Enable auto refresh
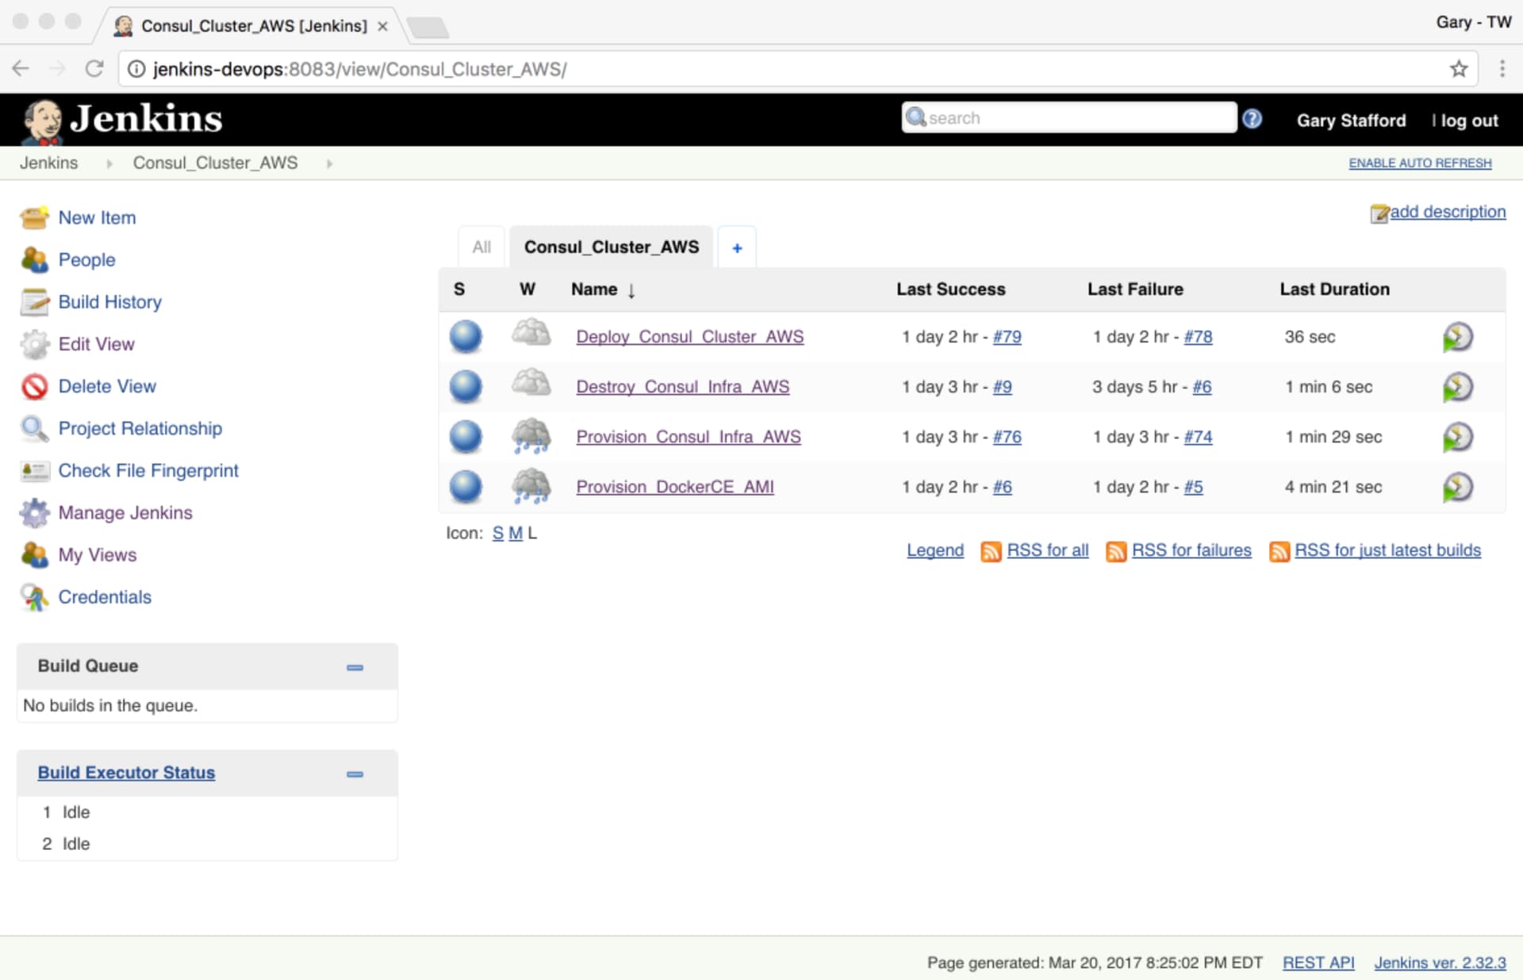This screenshot has width=1523, height=980. pyautogui.click(x=1420, y=163)
